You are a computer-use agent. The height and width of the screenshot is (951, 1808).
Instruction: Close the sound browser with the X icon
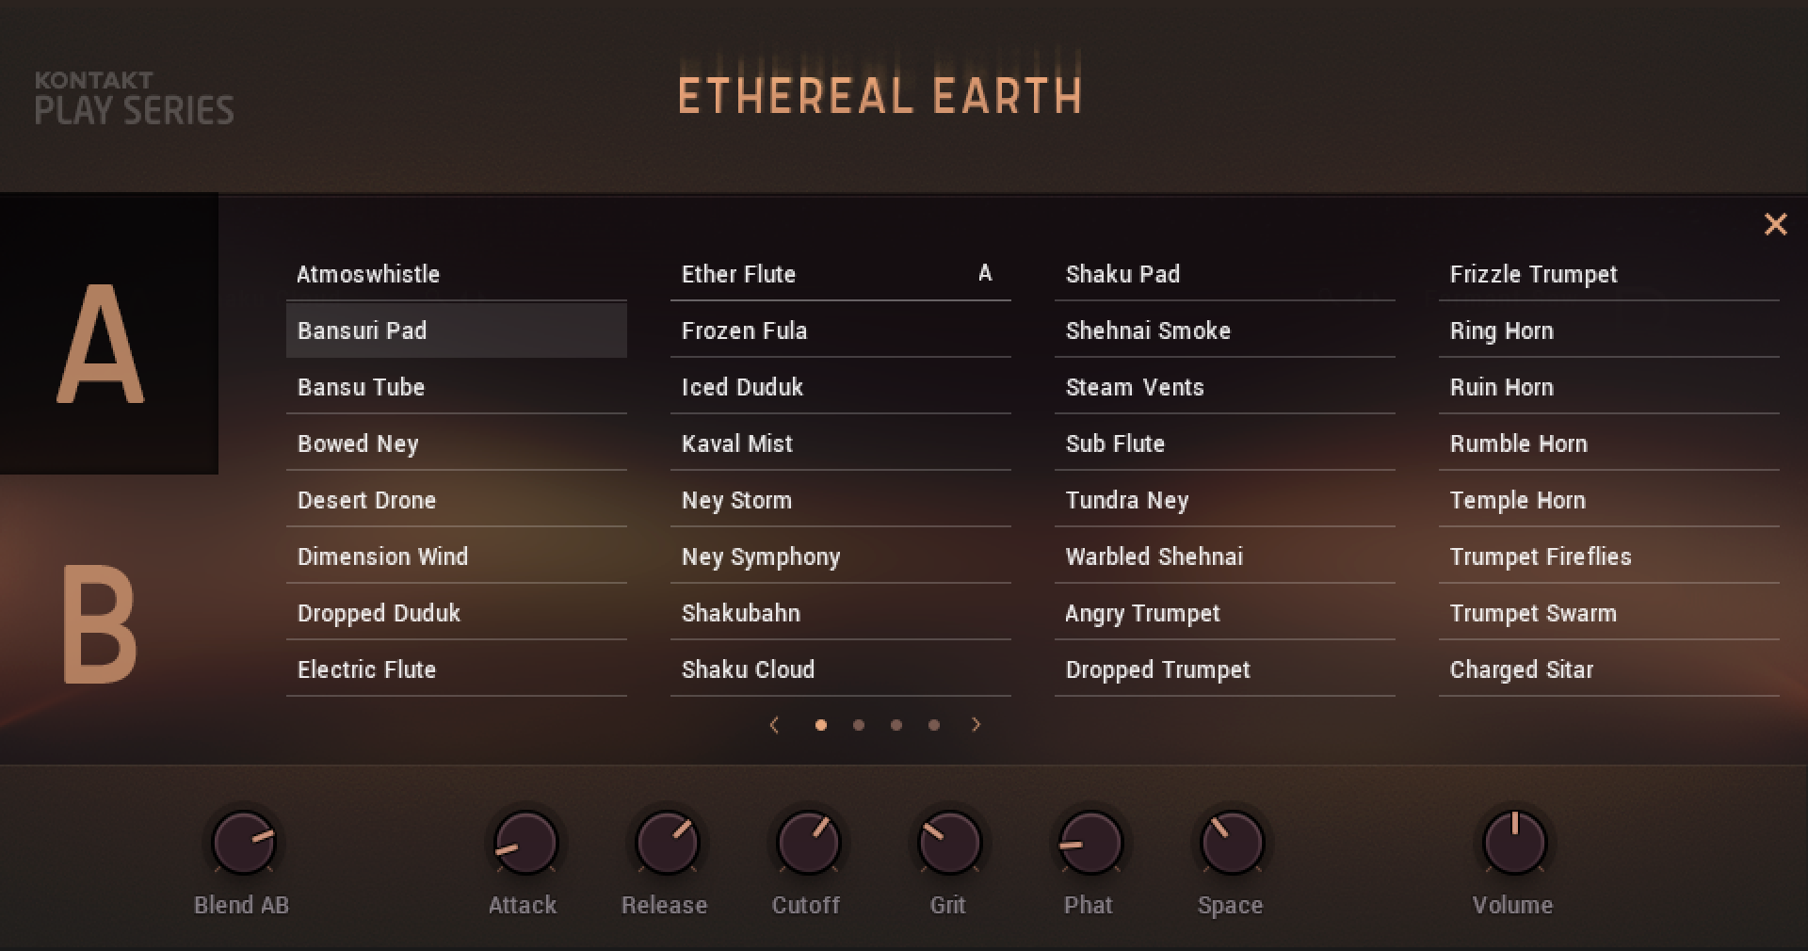[x=1775, y=224]
